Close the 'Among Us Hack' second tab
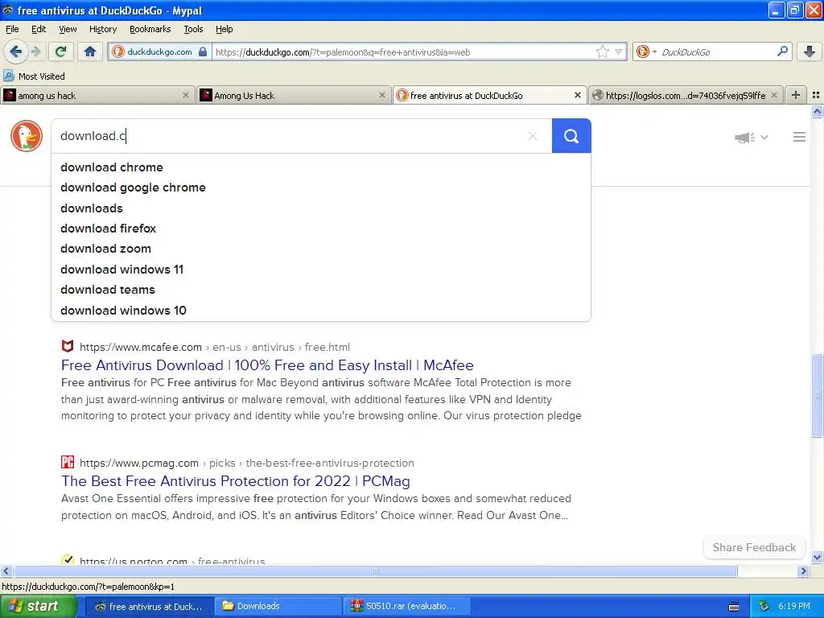The width and height of the screenshot is (824, 618). [382, 95]
